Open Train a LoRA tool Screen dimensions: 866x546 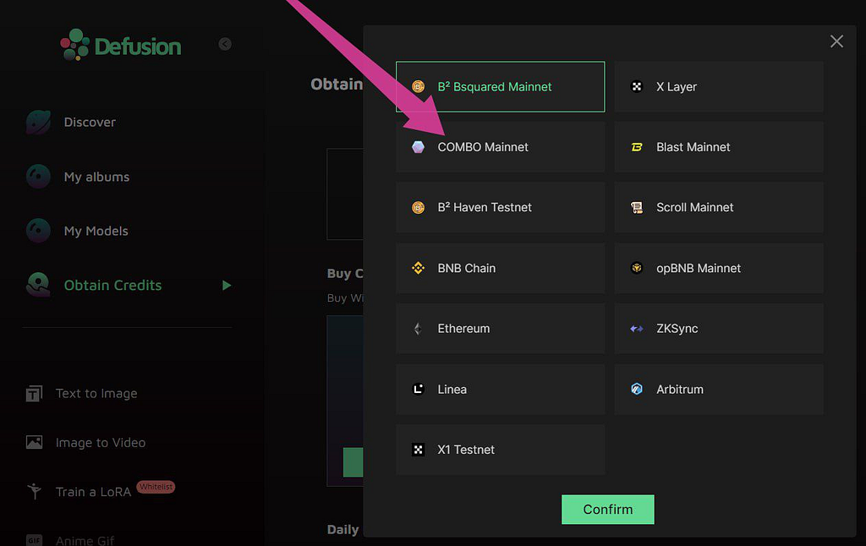(x=93, y=491)
